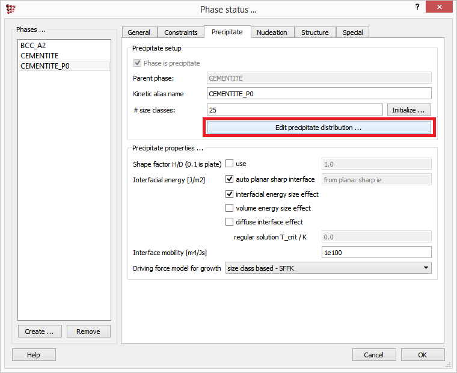Open the Constraints tab
Viewport: 457px width, 373px height.
(181, 32)
